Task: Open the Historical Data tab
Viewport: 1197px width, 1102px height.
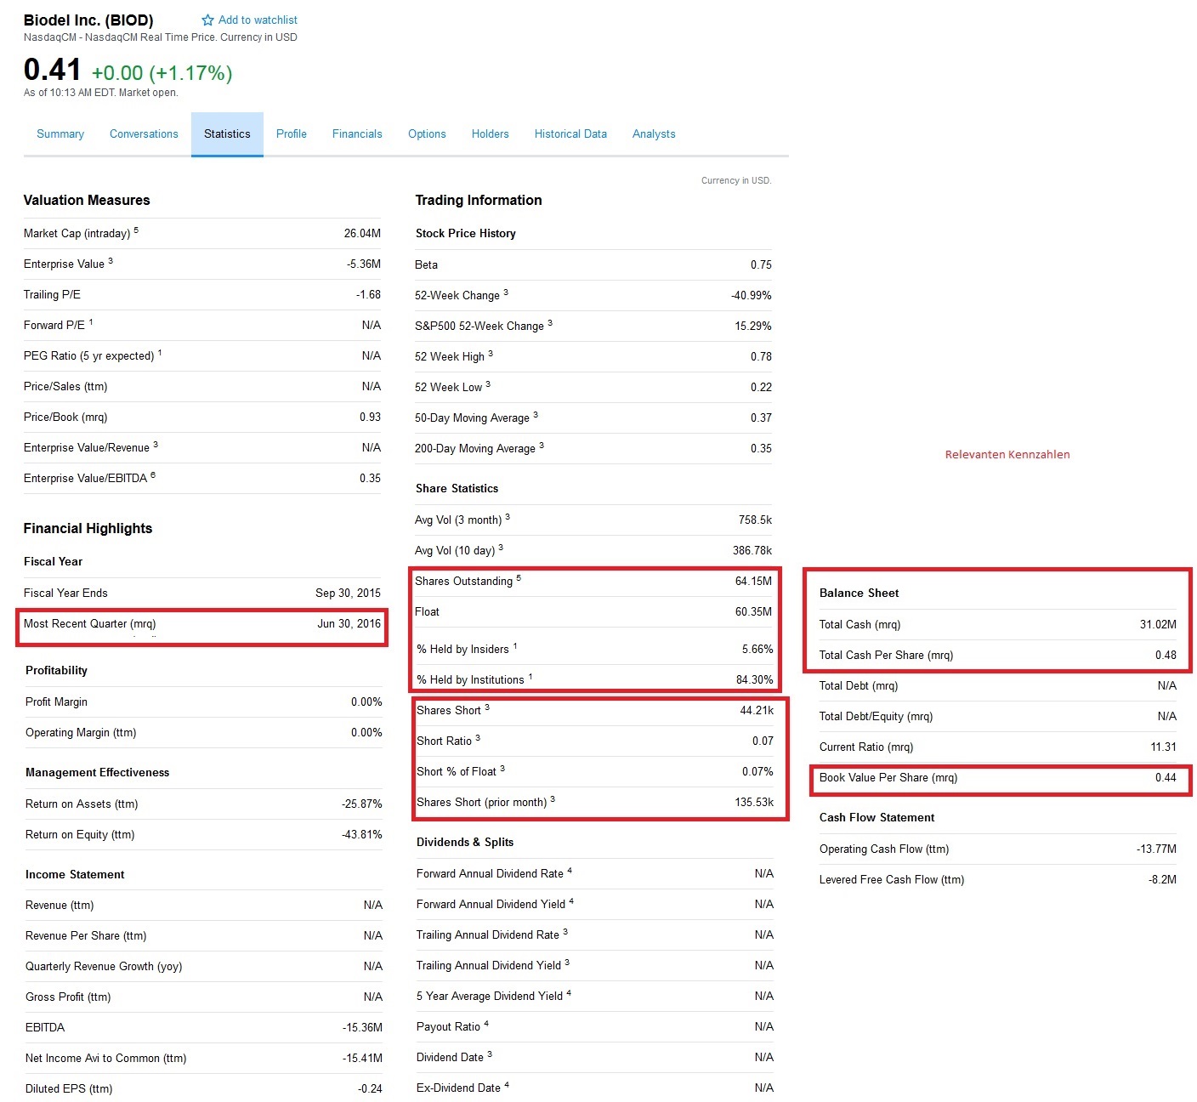Action: [x=570, y=134]
